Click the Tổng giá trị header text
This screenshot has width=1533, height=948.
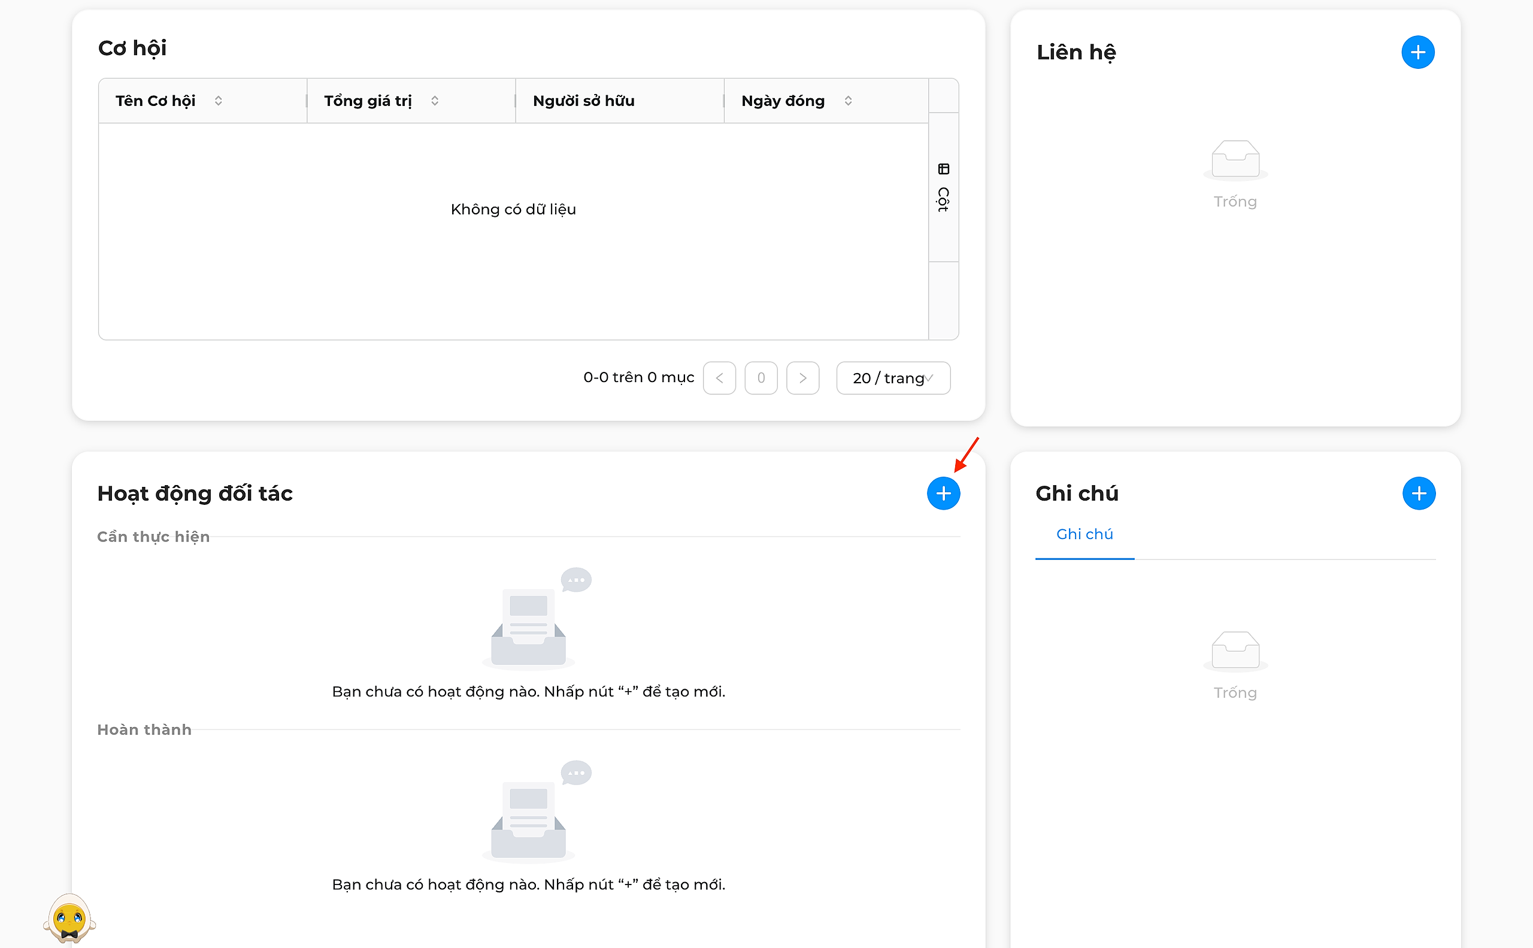[368, 101]
